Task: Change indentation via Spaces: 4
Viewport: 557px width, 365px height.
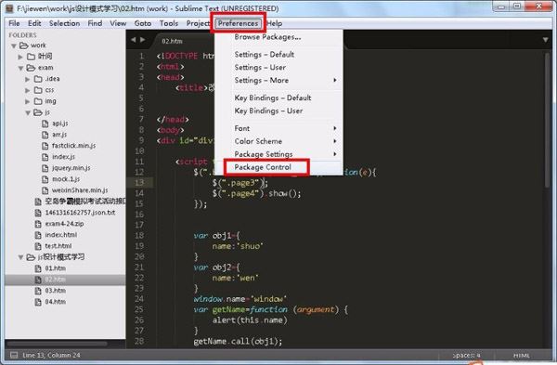Action: pos(466,355)
